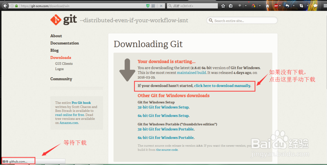Image resolution: width=327 pixels, height=165 pixels.
Task: Focus the Search entire site field
Action: (x=242, y=21)
